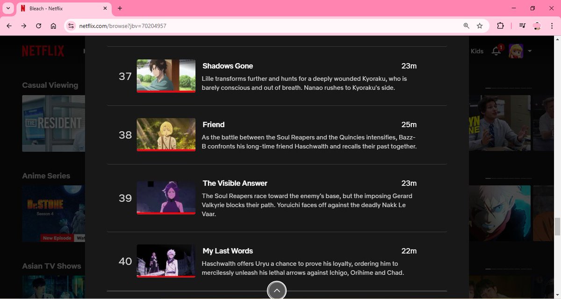Click the My Last Words episode title
Viewport: 561px width, 299px height.
pyautogui.click(x=228, y=251)
